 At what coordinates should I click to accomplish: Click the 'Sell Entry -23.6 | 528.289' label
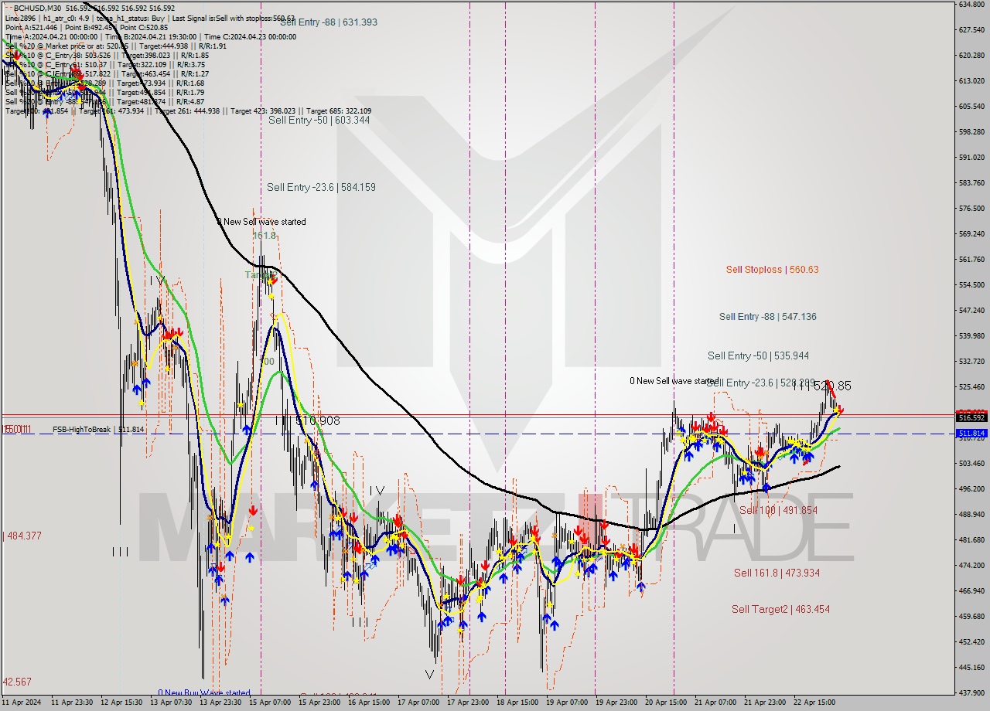click(761, 383)
